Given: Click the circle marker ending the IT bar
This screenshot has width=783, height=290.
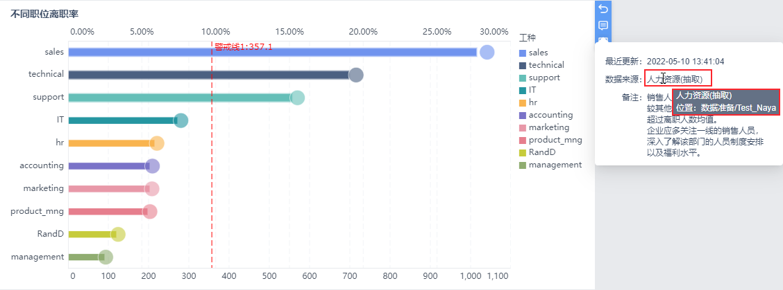Looking at the screenshot, I should point(180,120).
